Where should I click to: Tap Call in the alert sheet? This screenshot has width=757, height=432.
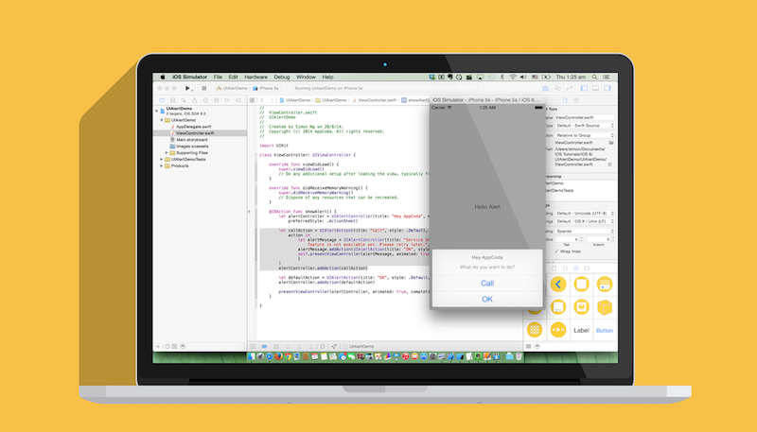[486, 283]
